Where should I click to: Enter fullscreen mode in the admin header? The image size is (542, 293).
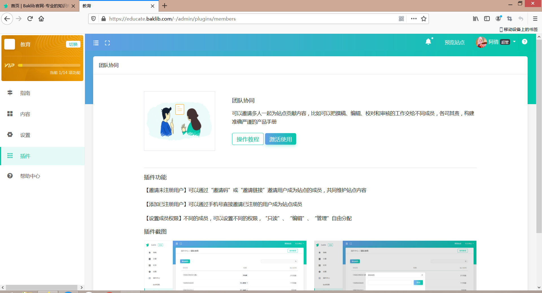click(107, 43)
